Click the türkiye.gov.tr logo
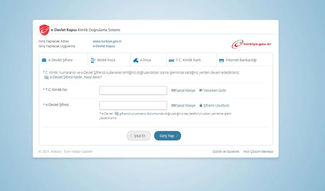This screenshot has height=191, width=325. pos(251,44)
